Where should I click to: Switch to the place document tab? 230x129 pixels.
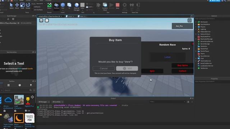tap(49, 16)
